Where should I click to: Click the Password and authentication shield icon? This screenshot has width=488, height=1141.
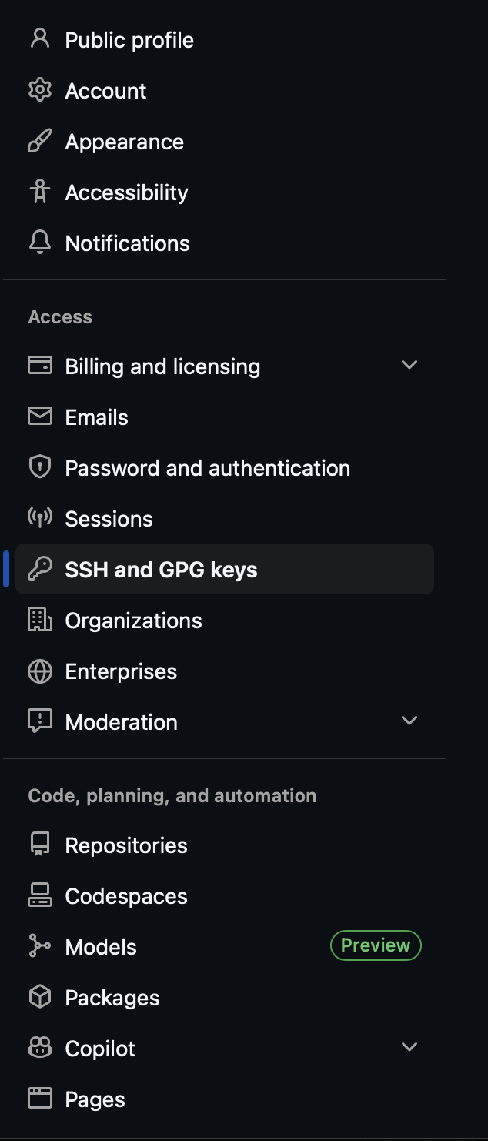(39, 467)
